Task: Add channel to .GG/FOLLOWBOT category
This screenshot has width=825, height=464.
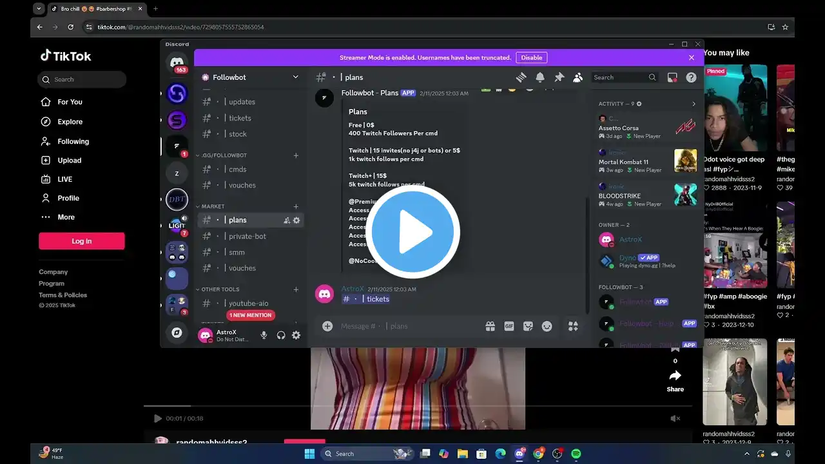Action: [296, 155]
